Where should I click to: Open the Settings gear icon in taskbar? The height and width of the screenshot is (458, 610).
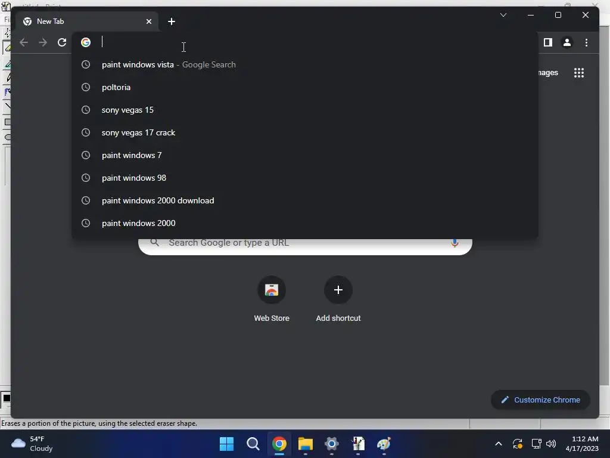(331, 444)
